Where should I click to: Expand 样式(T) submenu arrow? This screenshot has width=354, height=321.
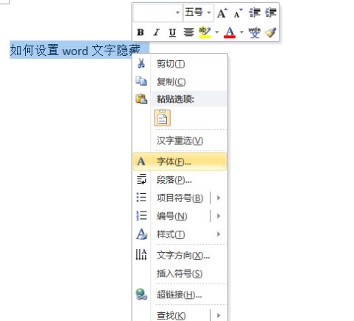pyautogui.click(x=219, y=234)
